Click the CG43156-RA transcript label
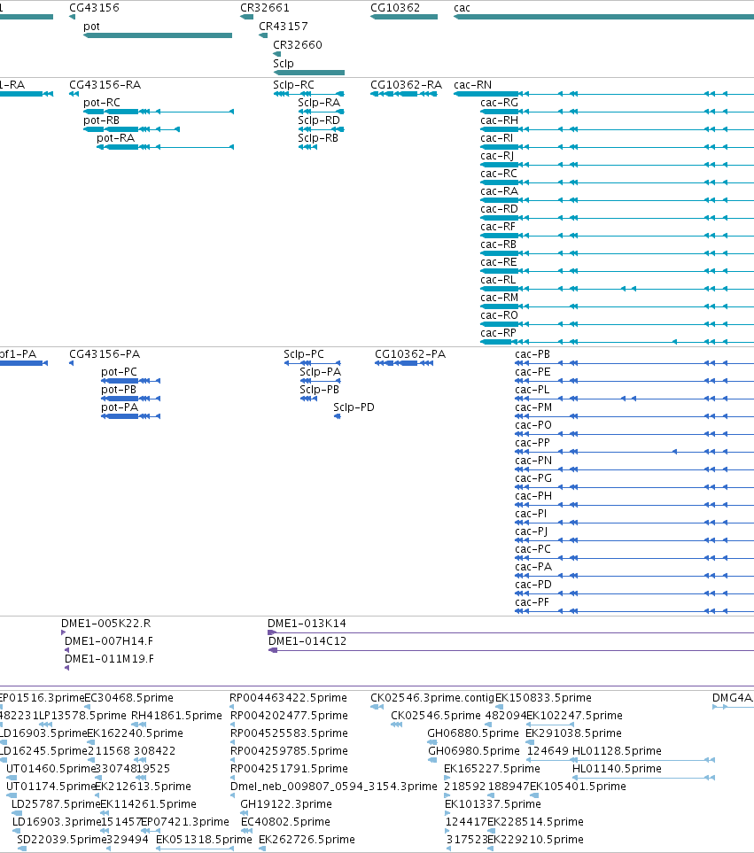The height and width of the screenshot is (853, 754). click(105, 85)
